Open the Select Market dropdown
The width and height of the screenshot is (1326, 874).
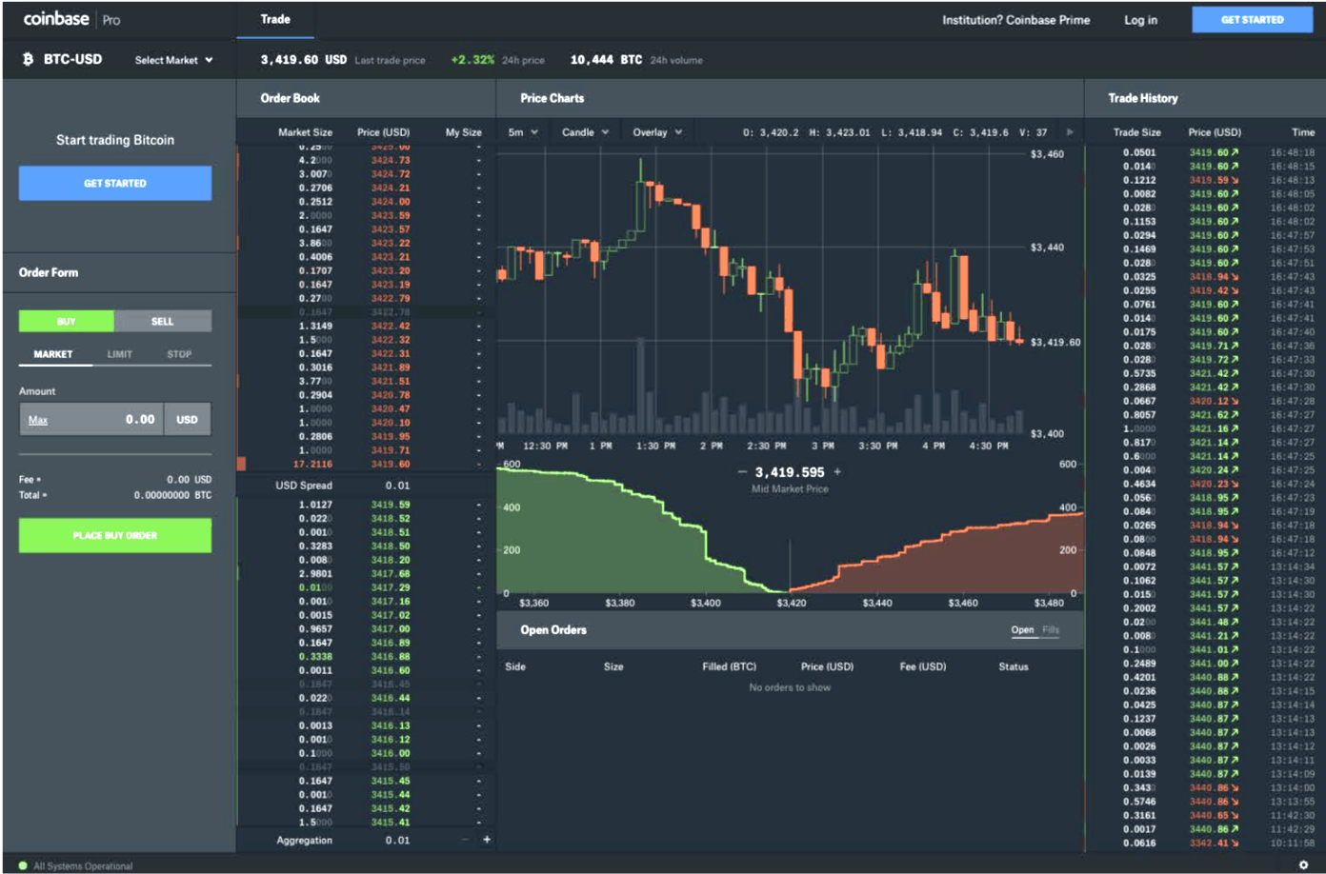coord(173,60)
